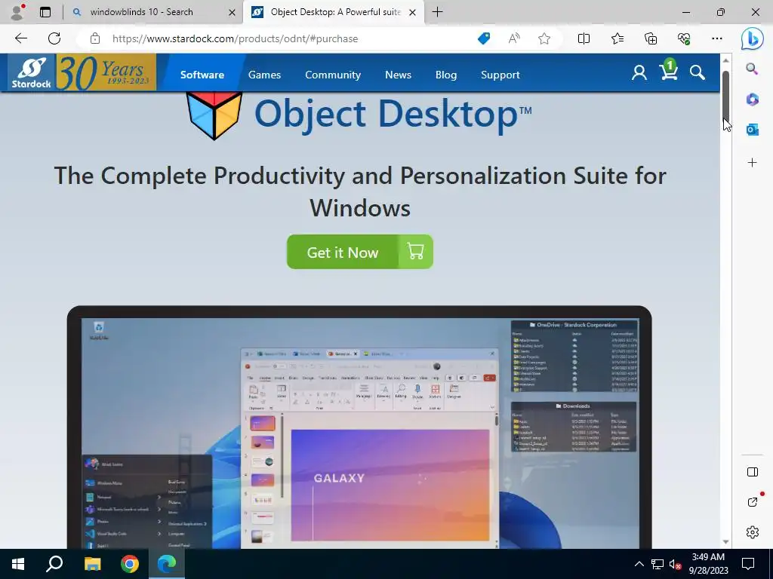
Task: Click the Object Desktop monitor screenshot
Action: [359, 427]
